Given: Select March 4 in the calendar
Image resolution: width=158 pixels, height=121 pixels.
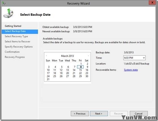Looking at the screenshot, I should tap(55, 67).
